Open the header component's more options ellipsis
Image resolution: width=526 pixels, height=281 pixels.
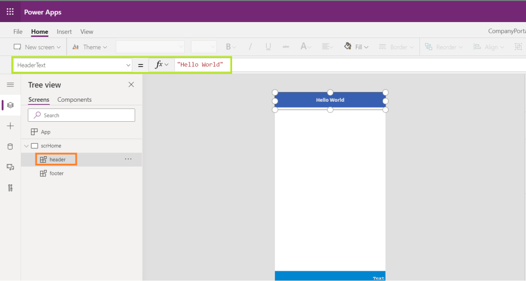(x=128, y=159)
